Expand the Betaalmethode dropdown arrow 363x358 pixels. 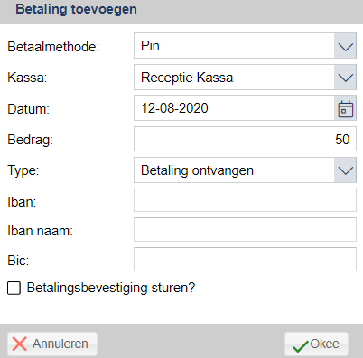(x=345, y=46)
